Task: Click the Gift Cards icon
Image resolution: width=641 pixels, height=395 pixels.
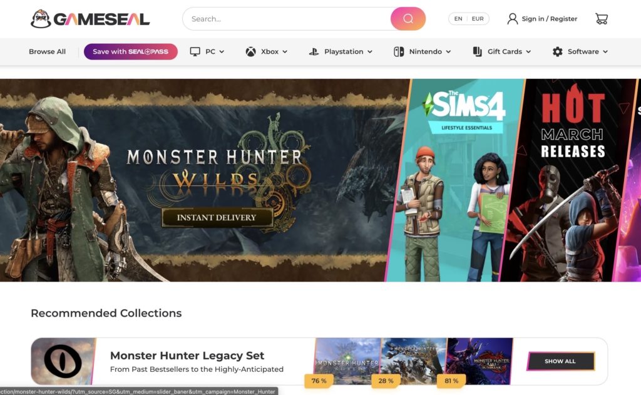Action: (x=477, y=51)
